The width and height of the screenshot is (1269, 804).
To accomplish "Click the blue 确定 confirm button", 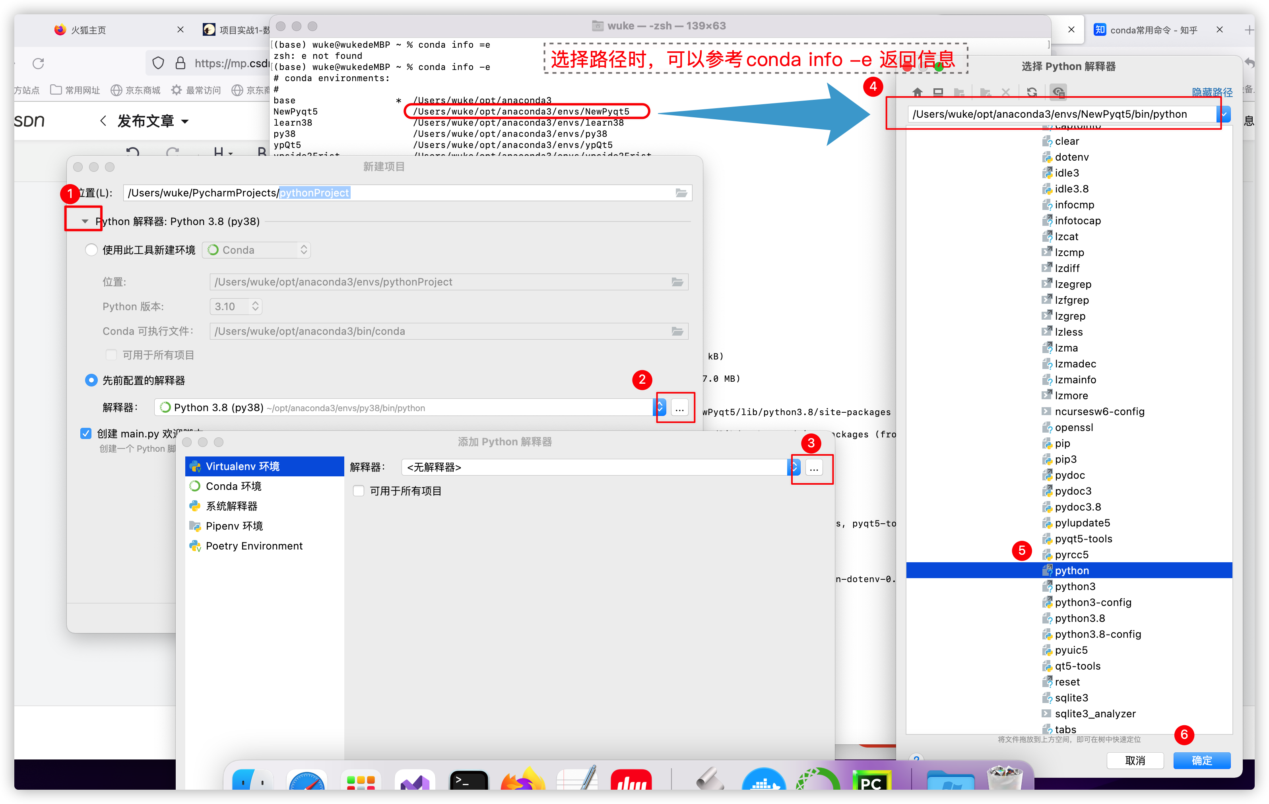I will tap(1201, 760).
